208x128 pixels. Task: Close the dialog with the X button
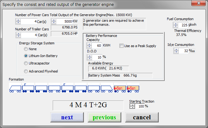pyautogui.click(x=198, y=3)
